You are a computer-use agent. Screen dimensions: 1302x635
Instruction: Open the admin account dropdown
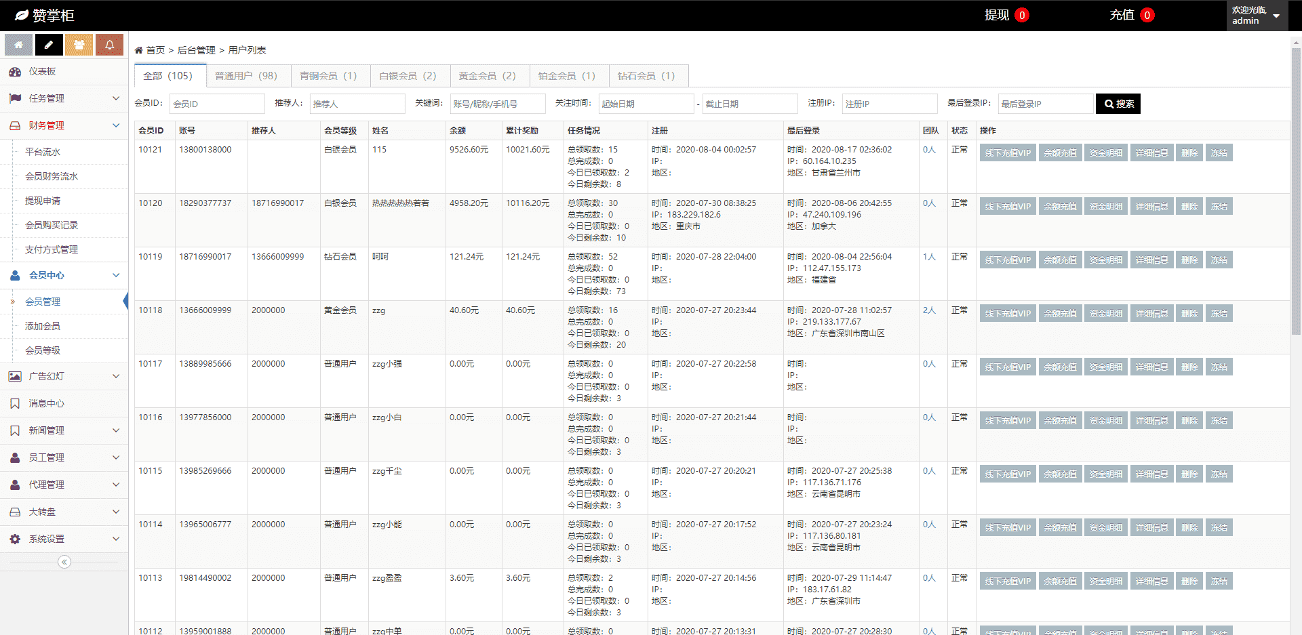click(x=1256, y=16)
